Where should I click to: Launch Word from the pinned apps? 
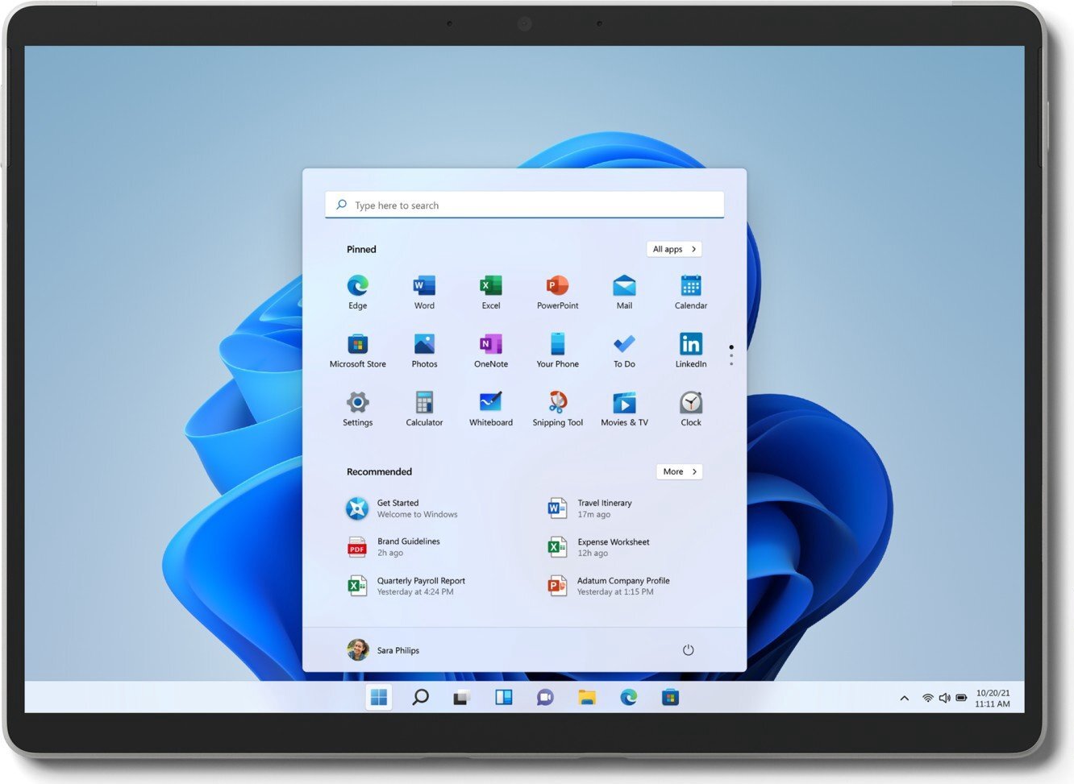click(424, 292)
